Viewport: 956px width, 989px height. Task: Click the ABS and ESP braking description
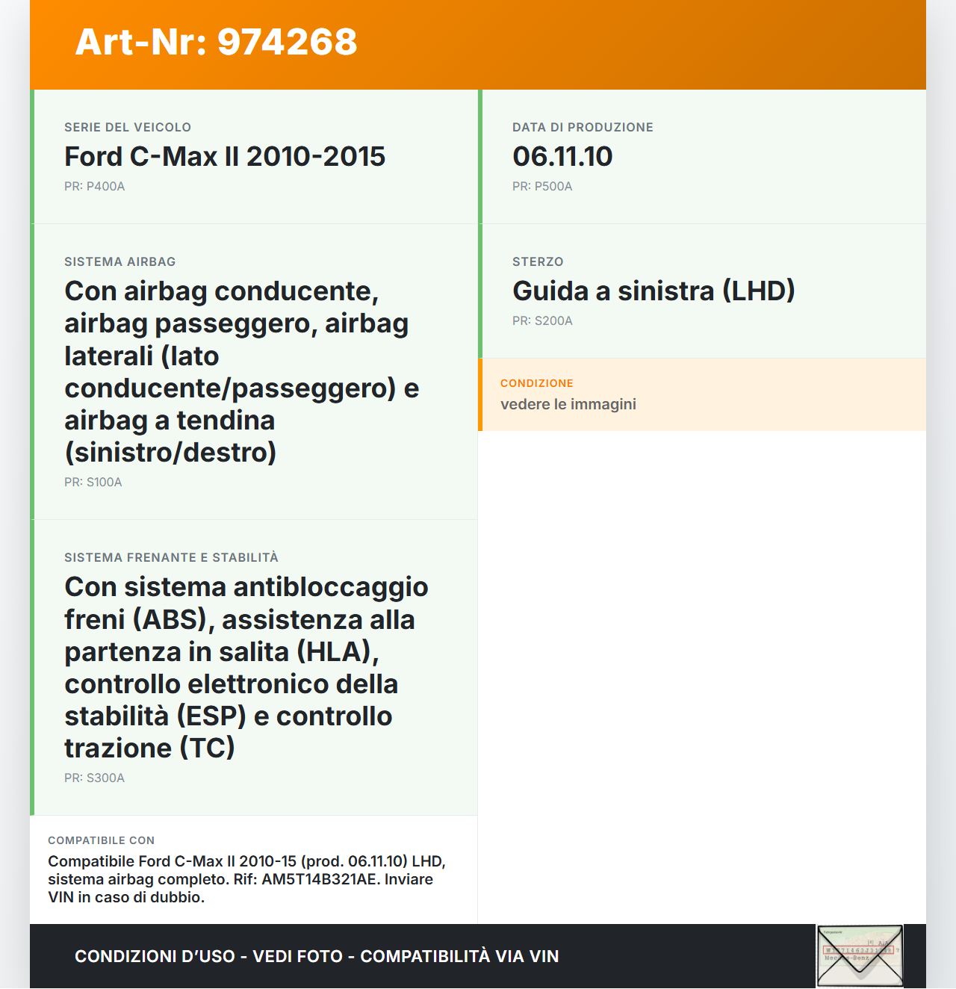click(x=246, y=667)
